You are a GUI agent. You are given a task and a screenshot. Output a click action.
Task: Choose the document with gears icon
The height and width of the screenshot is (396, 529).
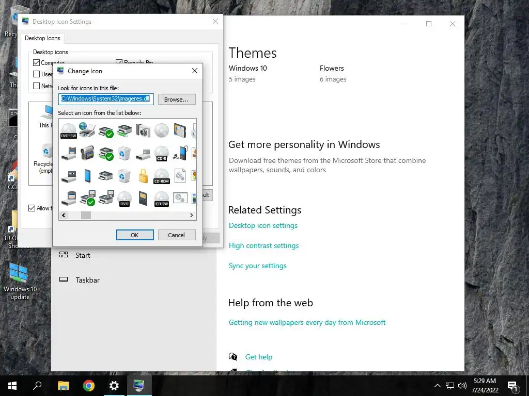tap(180, 176)
